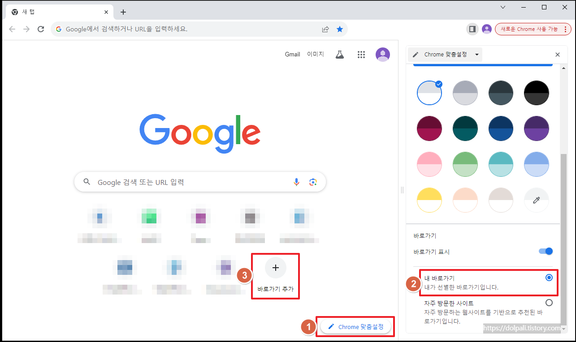Open Google Lens camera search

313,182
